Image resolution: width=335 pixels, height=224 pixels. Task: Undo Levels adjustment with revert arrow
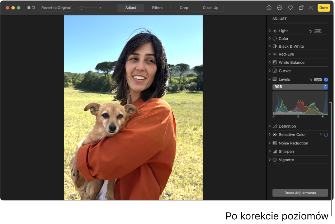point(311,80)
